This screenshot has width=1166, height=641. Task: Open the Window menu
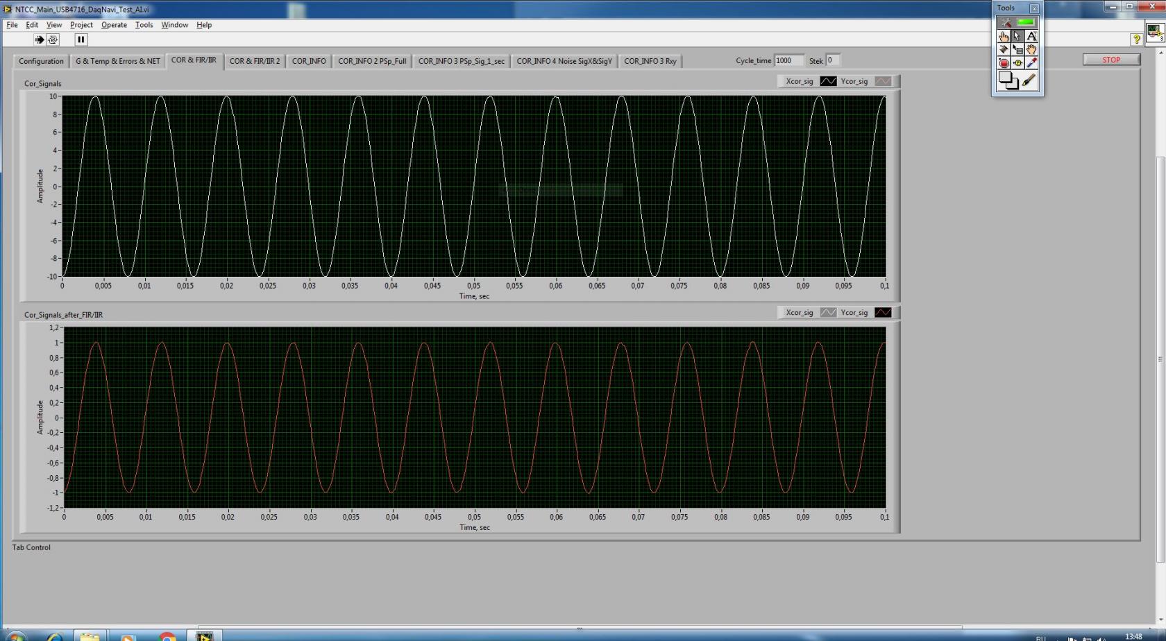(174, 25)
